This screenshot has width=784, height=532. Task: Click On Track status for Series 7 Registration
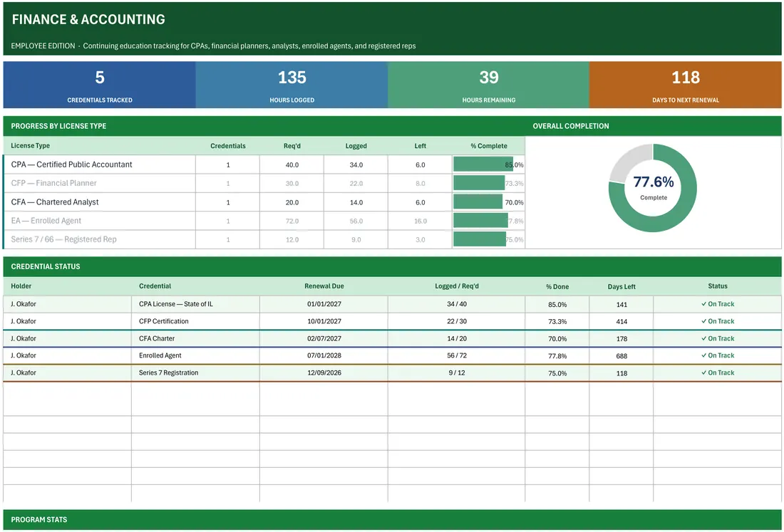(x=718, y=372)
